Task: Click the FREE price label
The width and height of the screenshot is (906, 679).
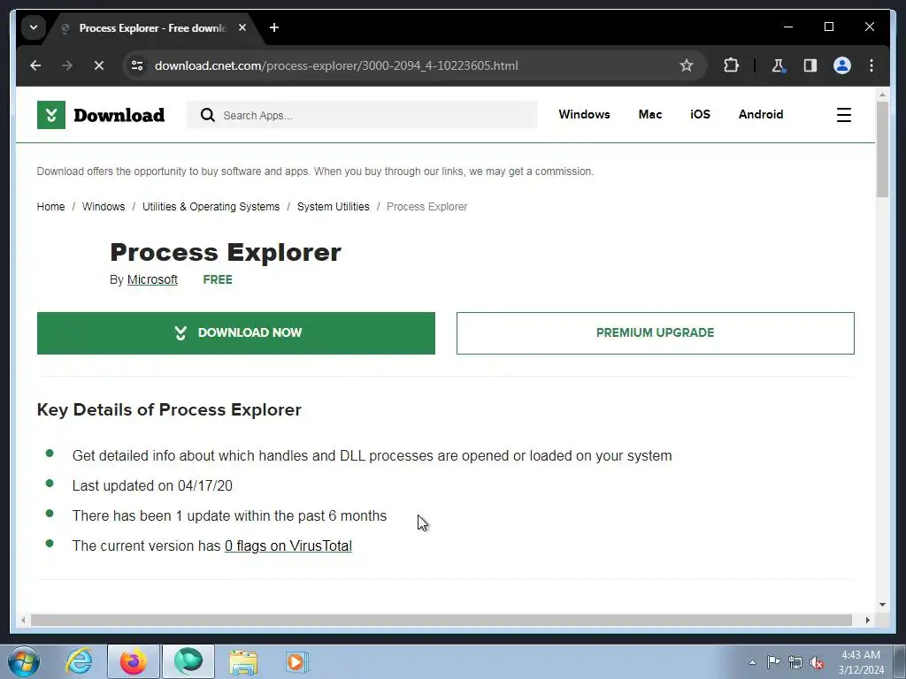Action: [x=218, y=279]
